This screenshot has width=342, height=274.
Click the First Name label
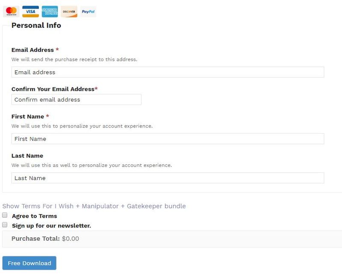(x=28, y=117)
